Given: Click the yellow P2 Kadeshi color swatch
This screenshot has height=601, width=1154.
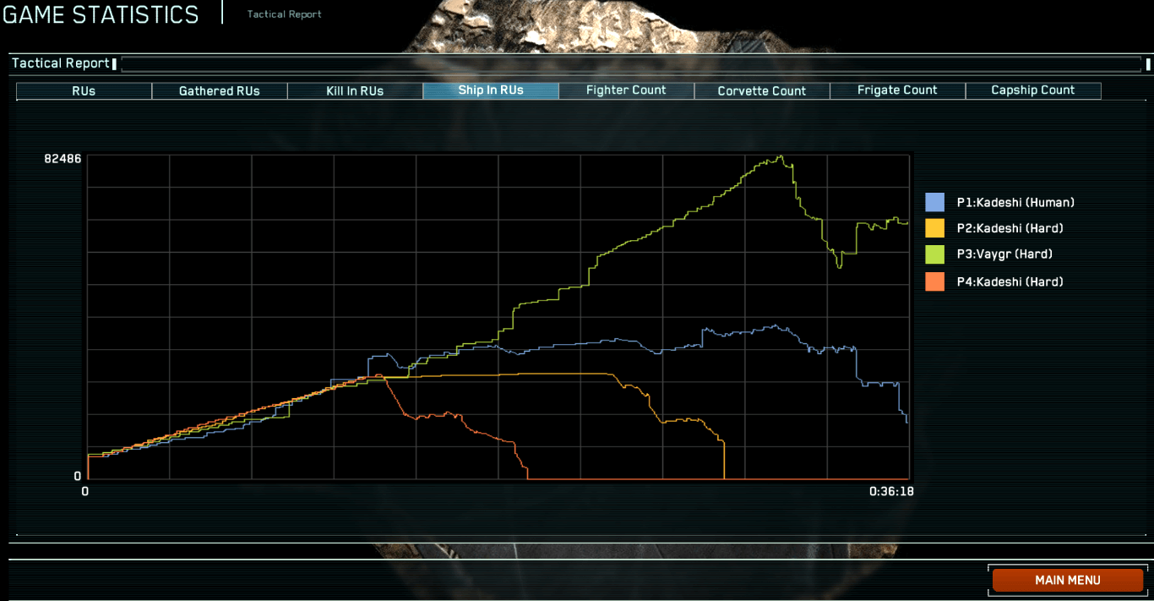Looking at the screenshot, I should click(x=935, y=228).
